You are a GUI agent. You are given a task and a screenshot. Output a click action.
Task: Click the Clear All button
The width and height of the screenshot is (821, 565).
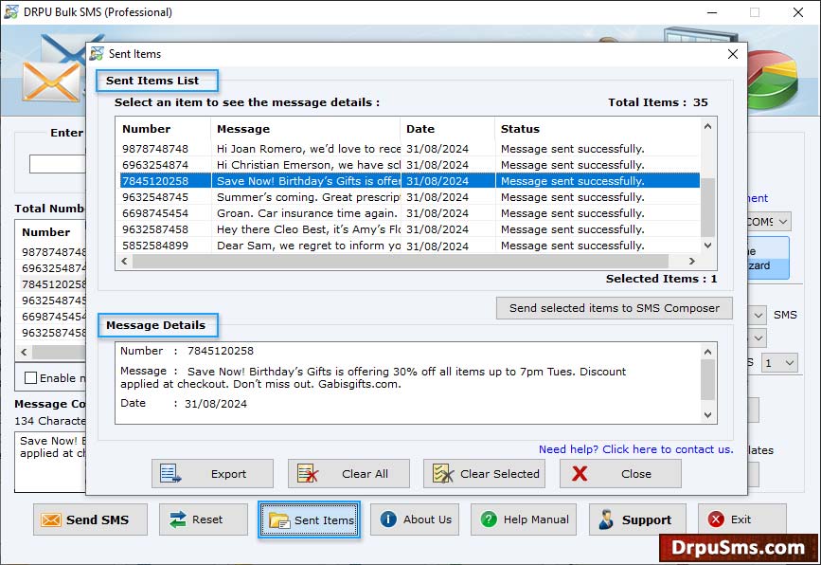(x=348, y=474)
